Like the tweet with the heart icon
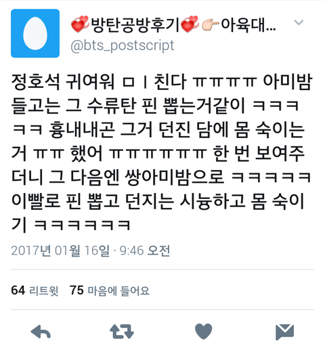Viewport: 325px width, 350px height. tap(203, 331)
